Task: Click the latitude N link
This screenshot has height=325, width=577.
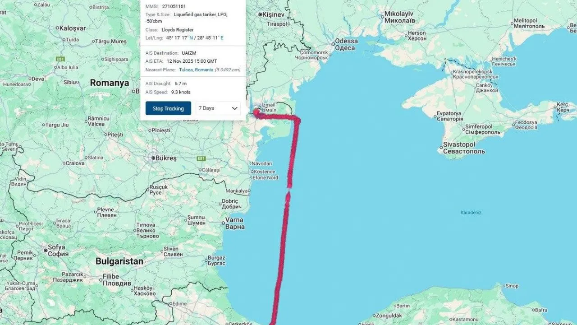Action: point(191,38)
